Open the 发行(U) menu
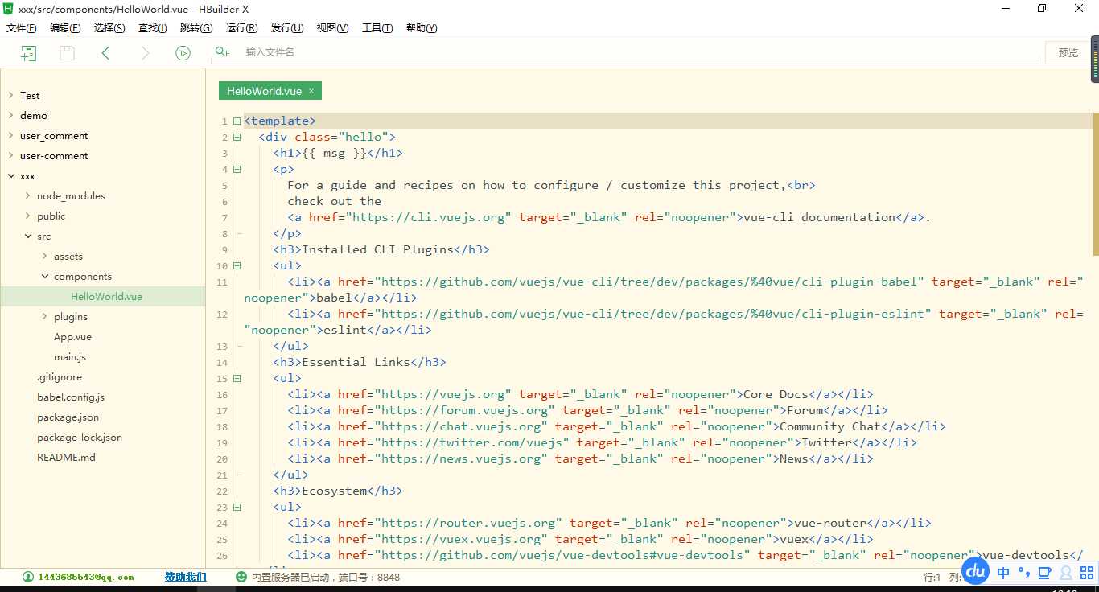 pos(287,28)
